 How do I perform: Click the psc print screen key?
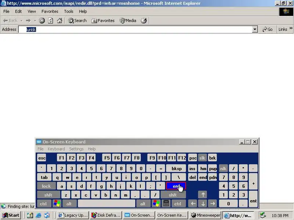(193, 158)
